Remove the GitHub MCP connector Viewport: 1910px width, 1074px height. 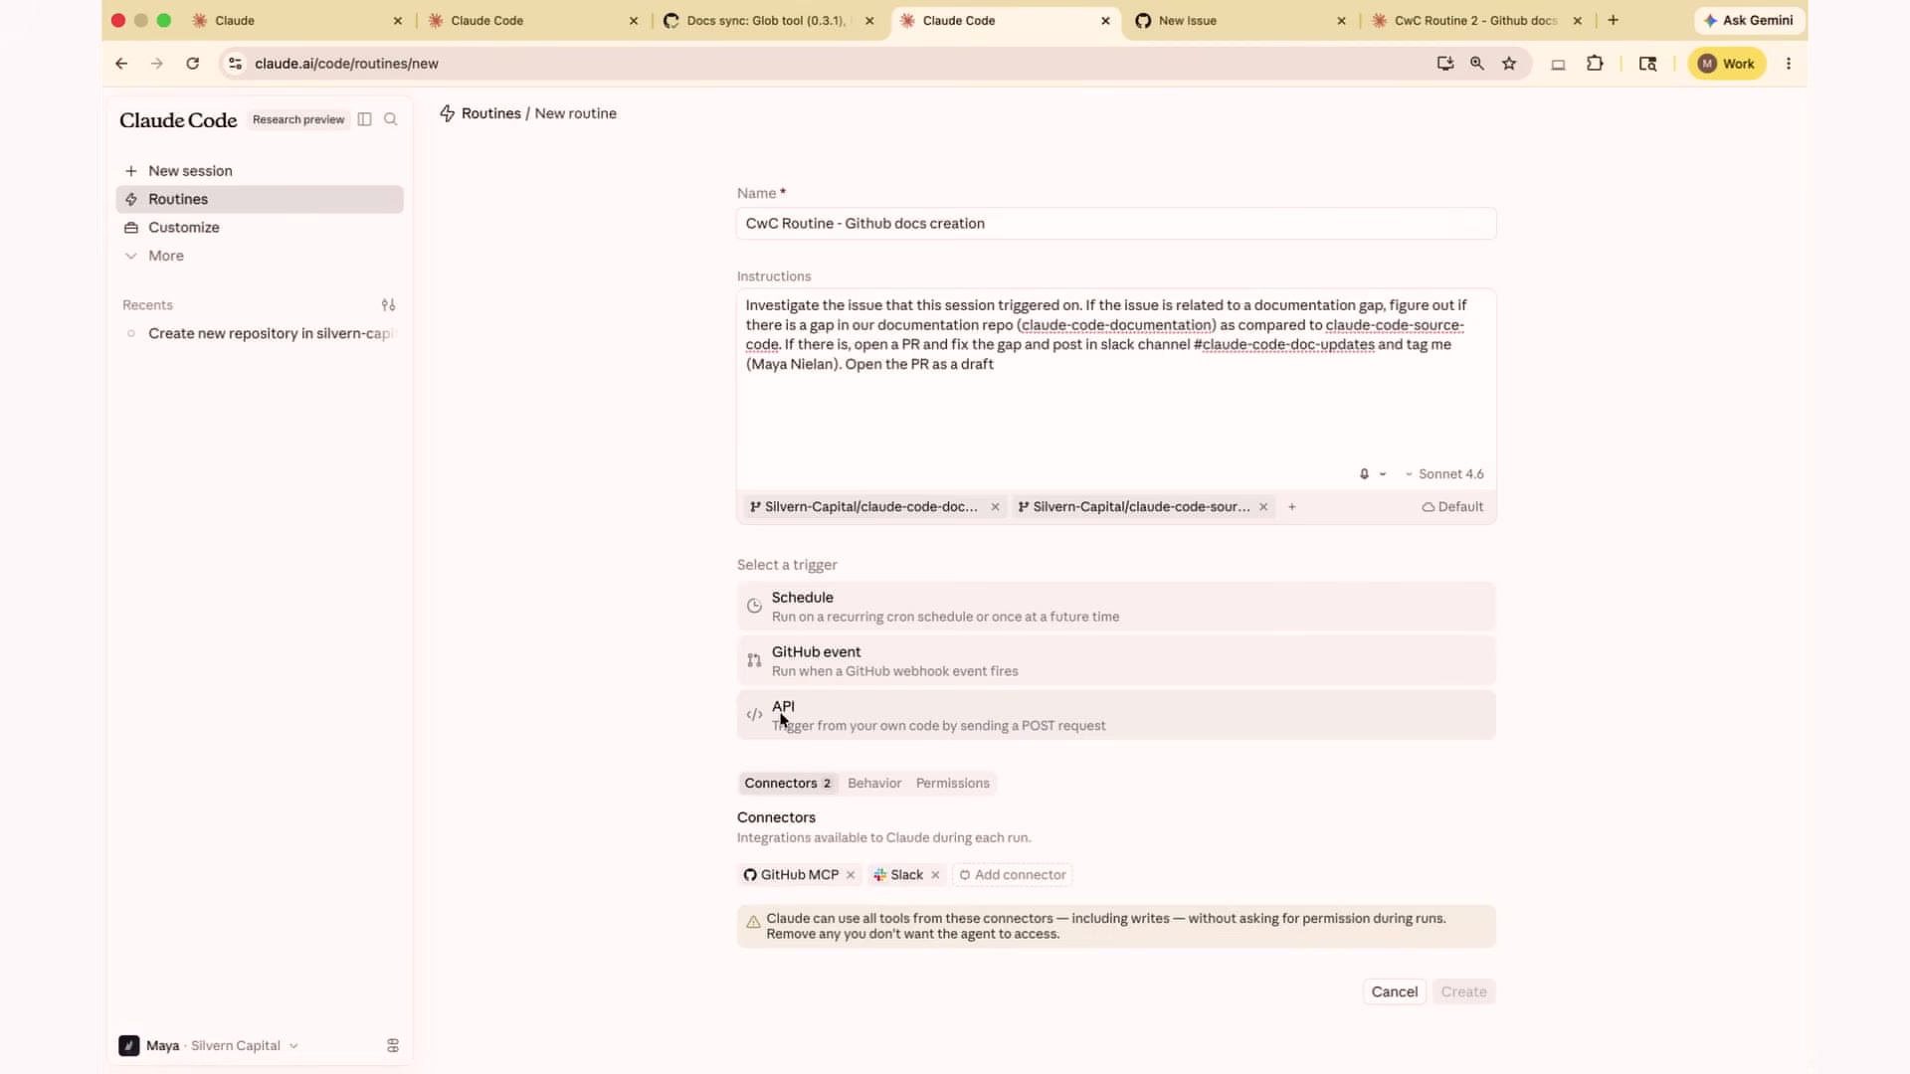click(851, 875)
